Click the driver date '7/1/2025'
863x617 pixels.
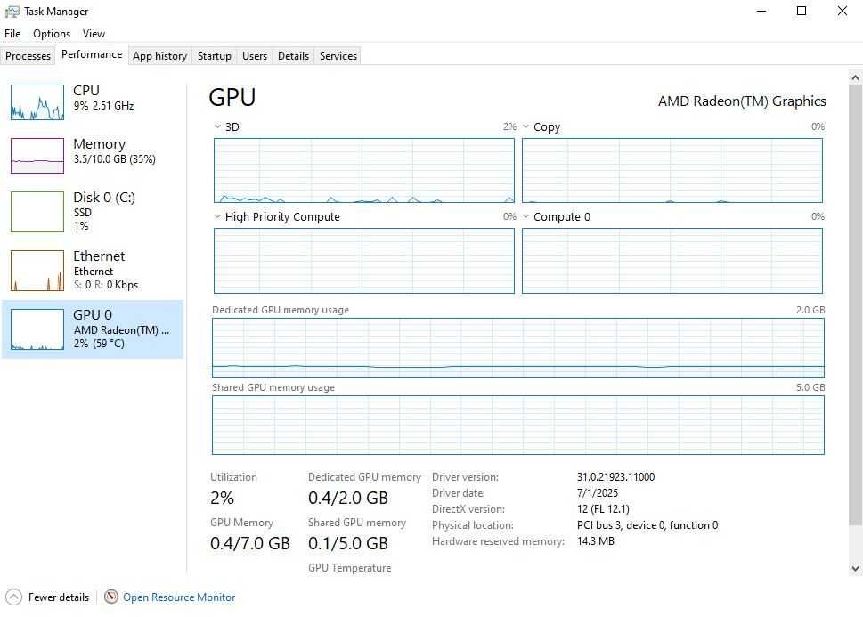click(x=598, y=492)
